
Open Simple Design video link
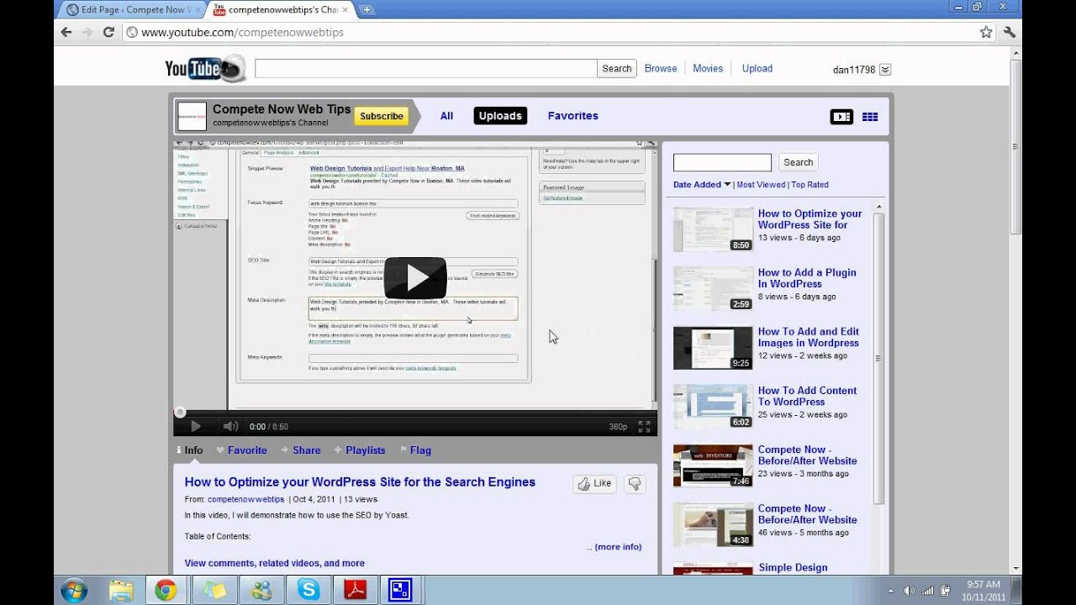click(x=793, y=568)
